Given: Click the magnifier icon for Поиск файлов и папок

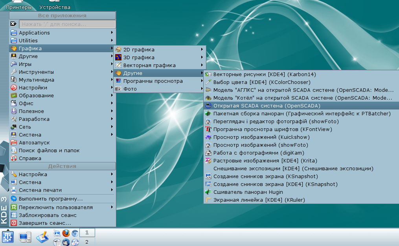Looking at the screenshot, I should 14,151.
